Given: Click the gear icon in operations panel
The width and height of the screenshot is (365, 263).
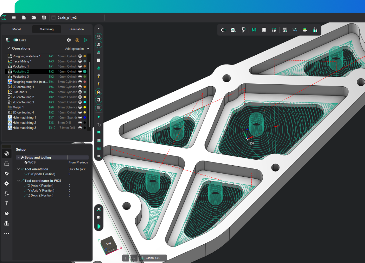Looking at the screenshot, I should pyautogui.click(x=69, y=40).
